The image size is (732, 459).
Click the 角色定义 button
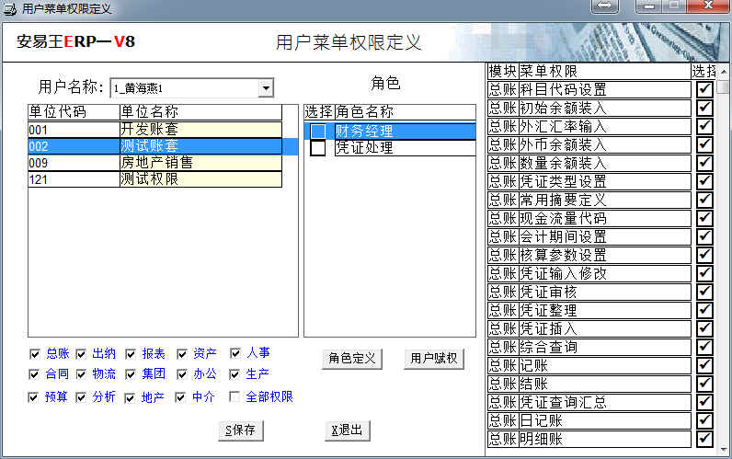coord(353,359)
